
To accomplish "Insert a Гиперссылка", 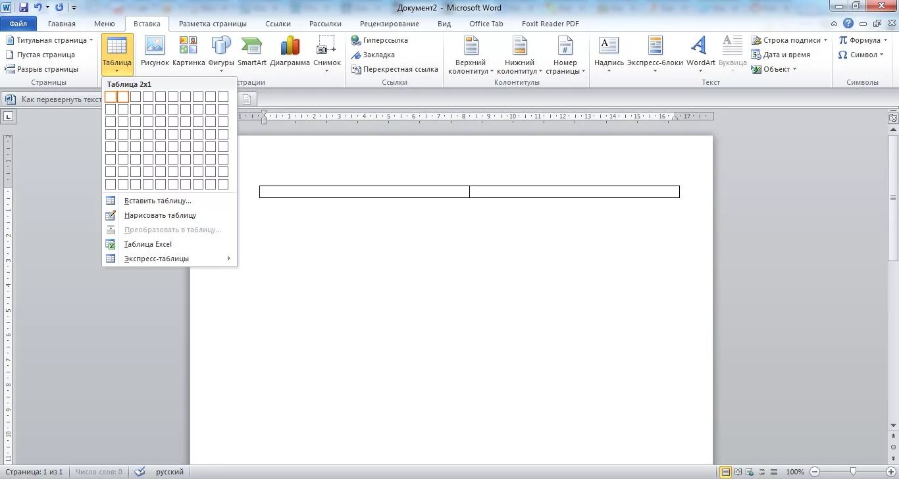I will [x=380, y=40].
